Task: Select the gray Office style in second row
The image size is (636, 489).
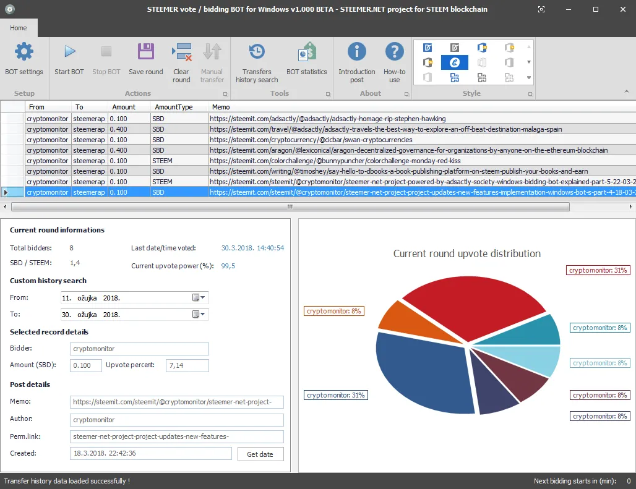Action: (509, 62)
